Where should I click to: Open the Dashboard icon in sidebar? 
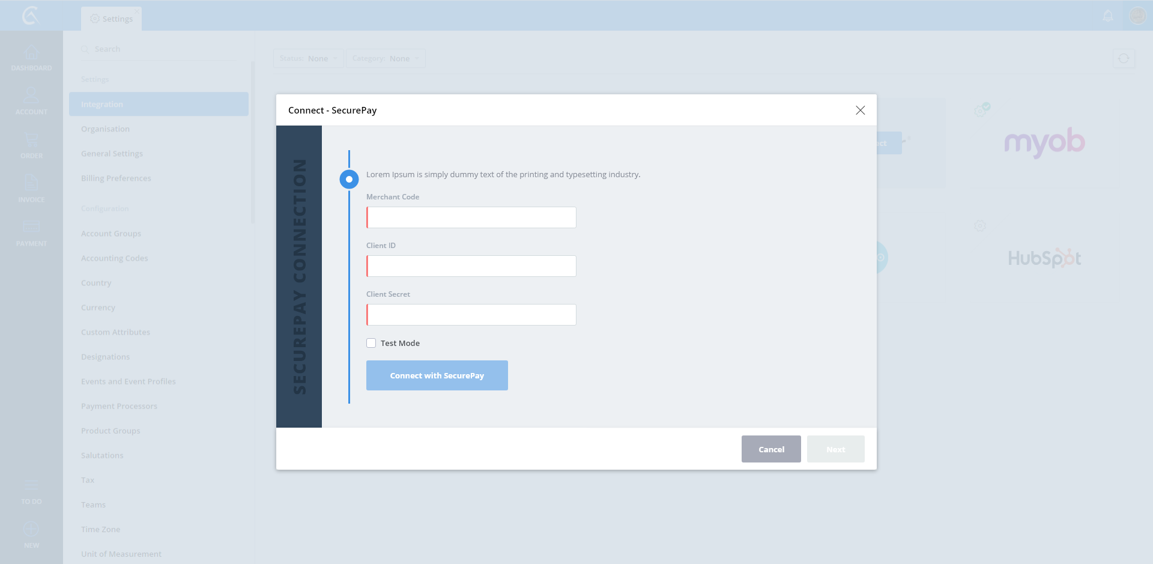(x=31, y=53)
